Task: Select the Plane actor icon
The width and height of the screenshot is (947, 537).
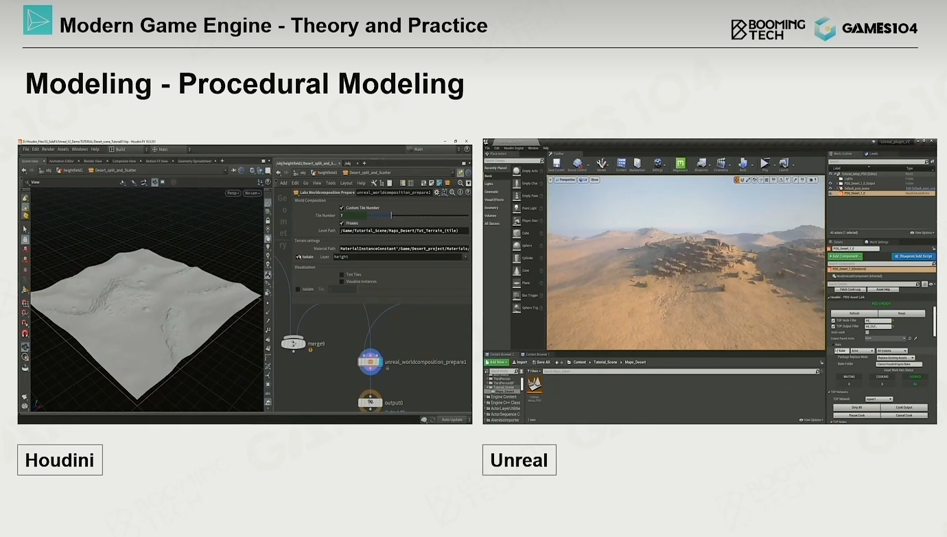Action: click(x=517, y=283)
